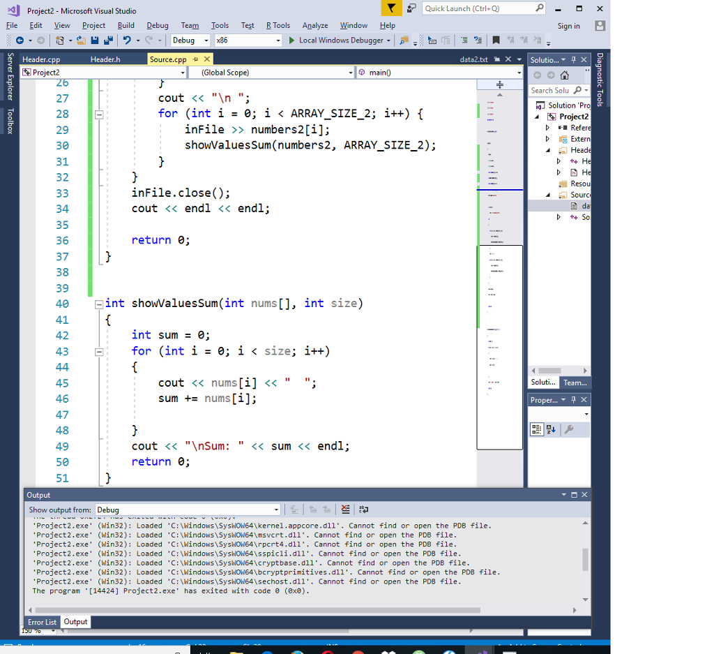714x654 pixels.
Task: Clear all text in the Output window
Action: pyautogui.click(x=345, y=509)
